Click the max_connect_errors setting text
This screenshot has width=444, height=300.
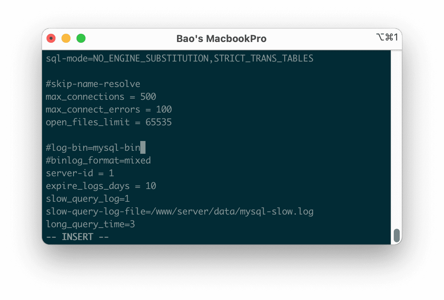coord(93,109)
